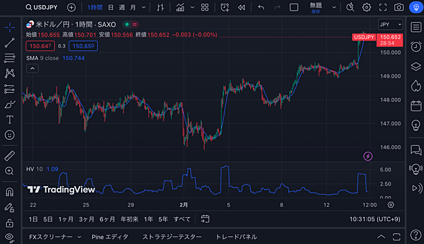Screen dimensions: 424x244
Task: Select the 月 monthly timeframe
Action: 133,7
